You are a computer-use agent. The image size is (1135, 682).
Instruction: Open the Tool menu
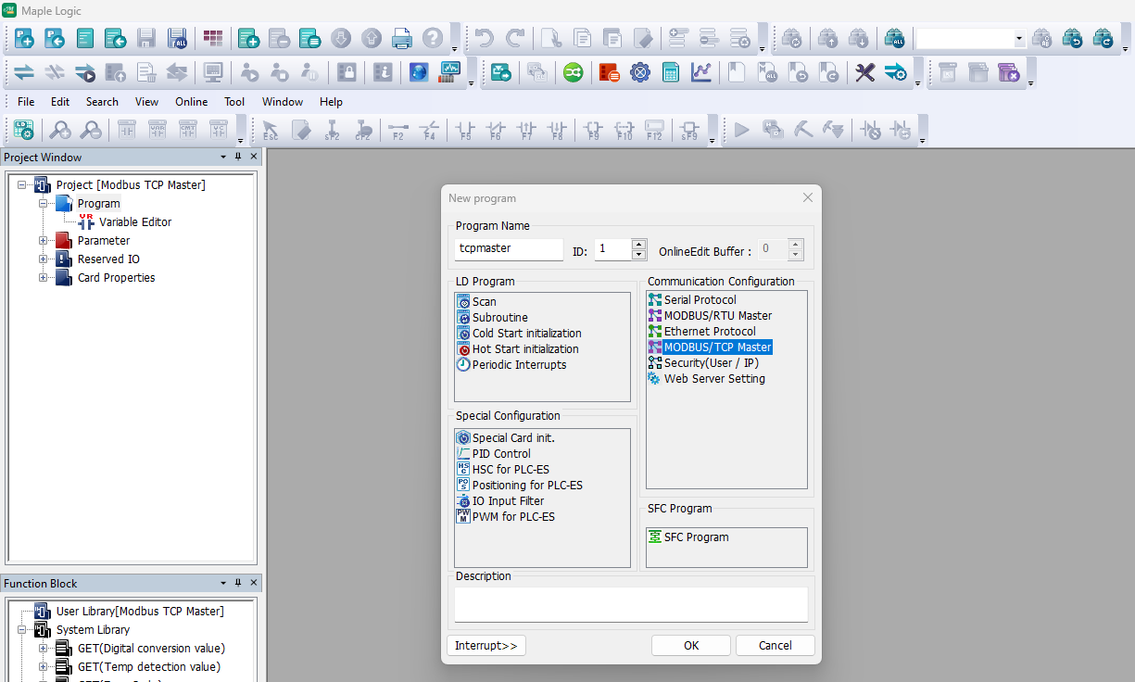[234, 102]
